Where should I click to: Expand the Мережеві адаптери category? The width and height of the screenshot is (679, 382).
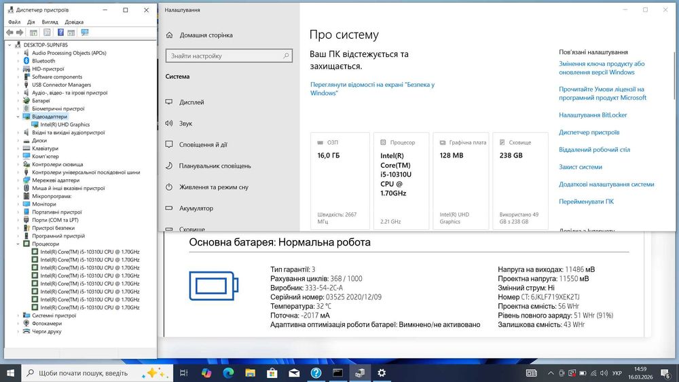[x=18, y=180]
